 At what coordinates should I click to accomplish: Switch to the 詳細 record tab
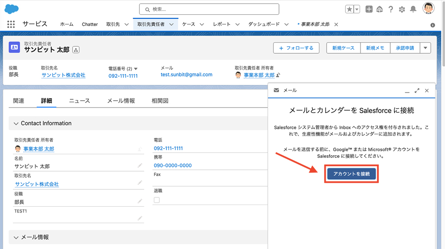tap(47, 100)
